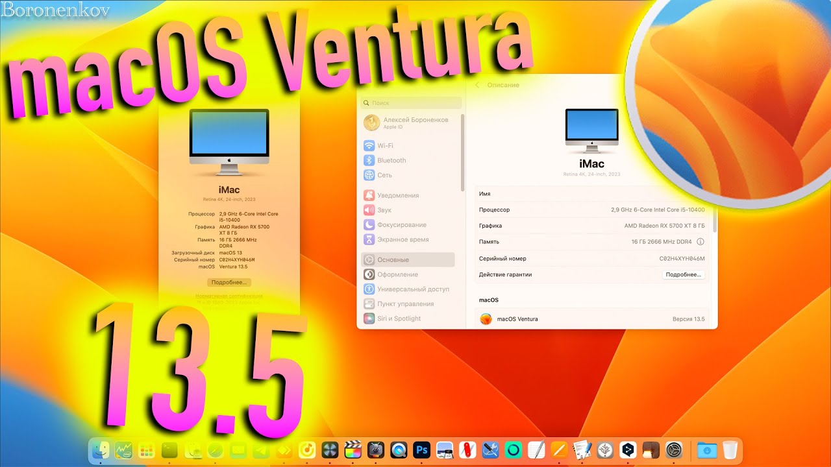Click the serial number C02H4XYH046M in settings

coord(682,258)
